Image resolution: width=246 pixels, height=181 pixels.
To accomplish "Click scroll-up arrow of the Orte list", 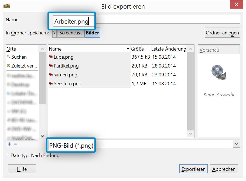I will 42,49.
